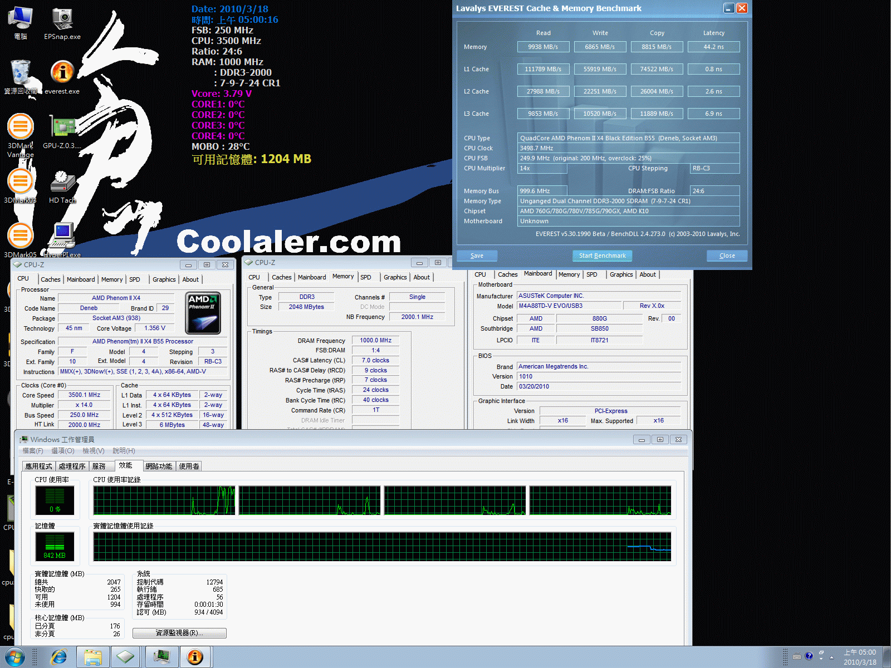Click the Core Speed field 3500.1 MHz
891x668 pixels.
point(85,395)
